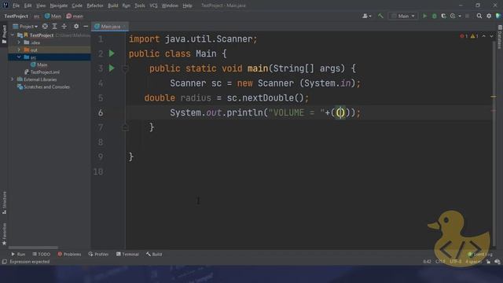Hide the Project panel with minus icon
Viewport: 503px width, 283px height.
(86, 26)
